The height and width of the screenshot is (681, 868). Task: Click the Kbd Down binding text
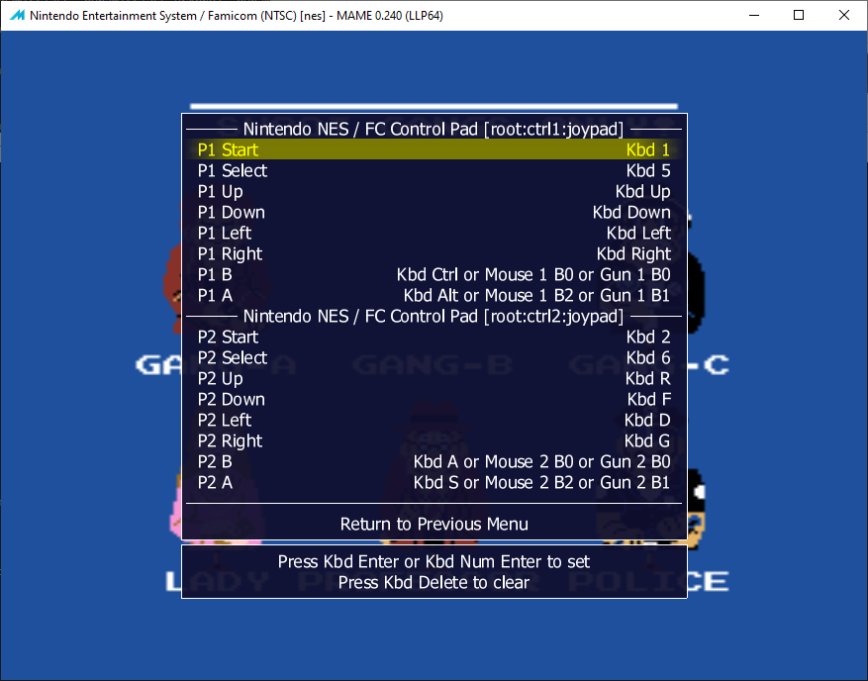point(631,212)
